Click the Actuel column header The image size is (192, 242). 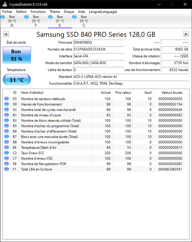coord(102,93)
